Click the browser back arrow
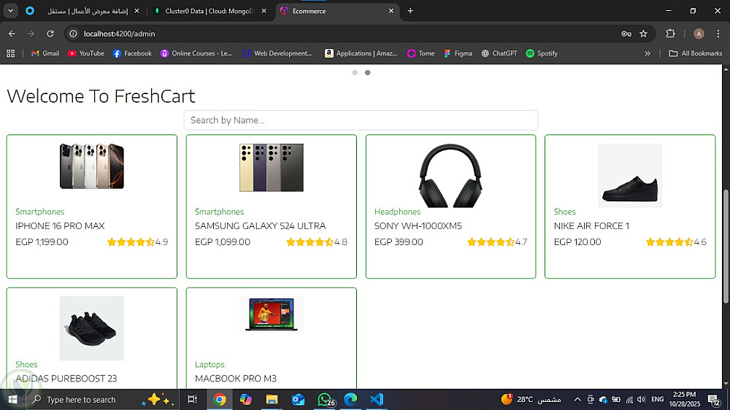730x410 pixels. tap(12, 34)
